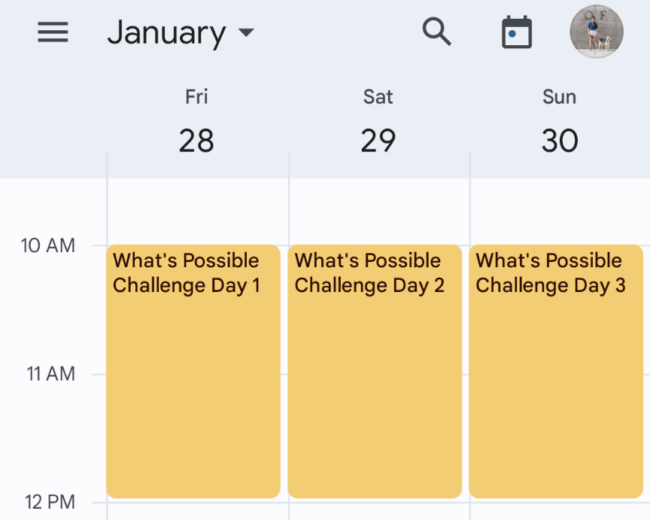Click the search magnifier icon

(436, 32)
